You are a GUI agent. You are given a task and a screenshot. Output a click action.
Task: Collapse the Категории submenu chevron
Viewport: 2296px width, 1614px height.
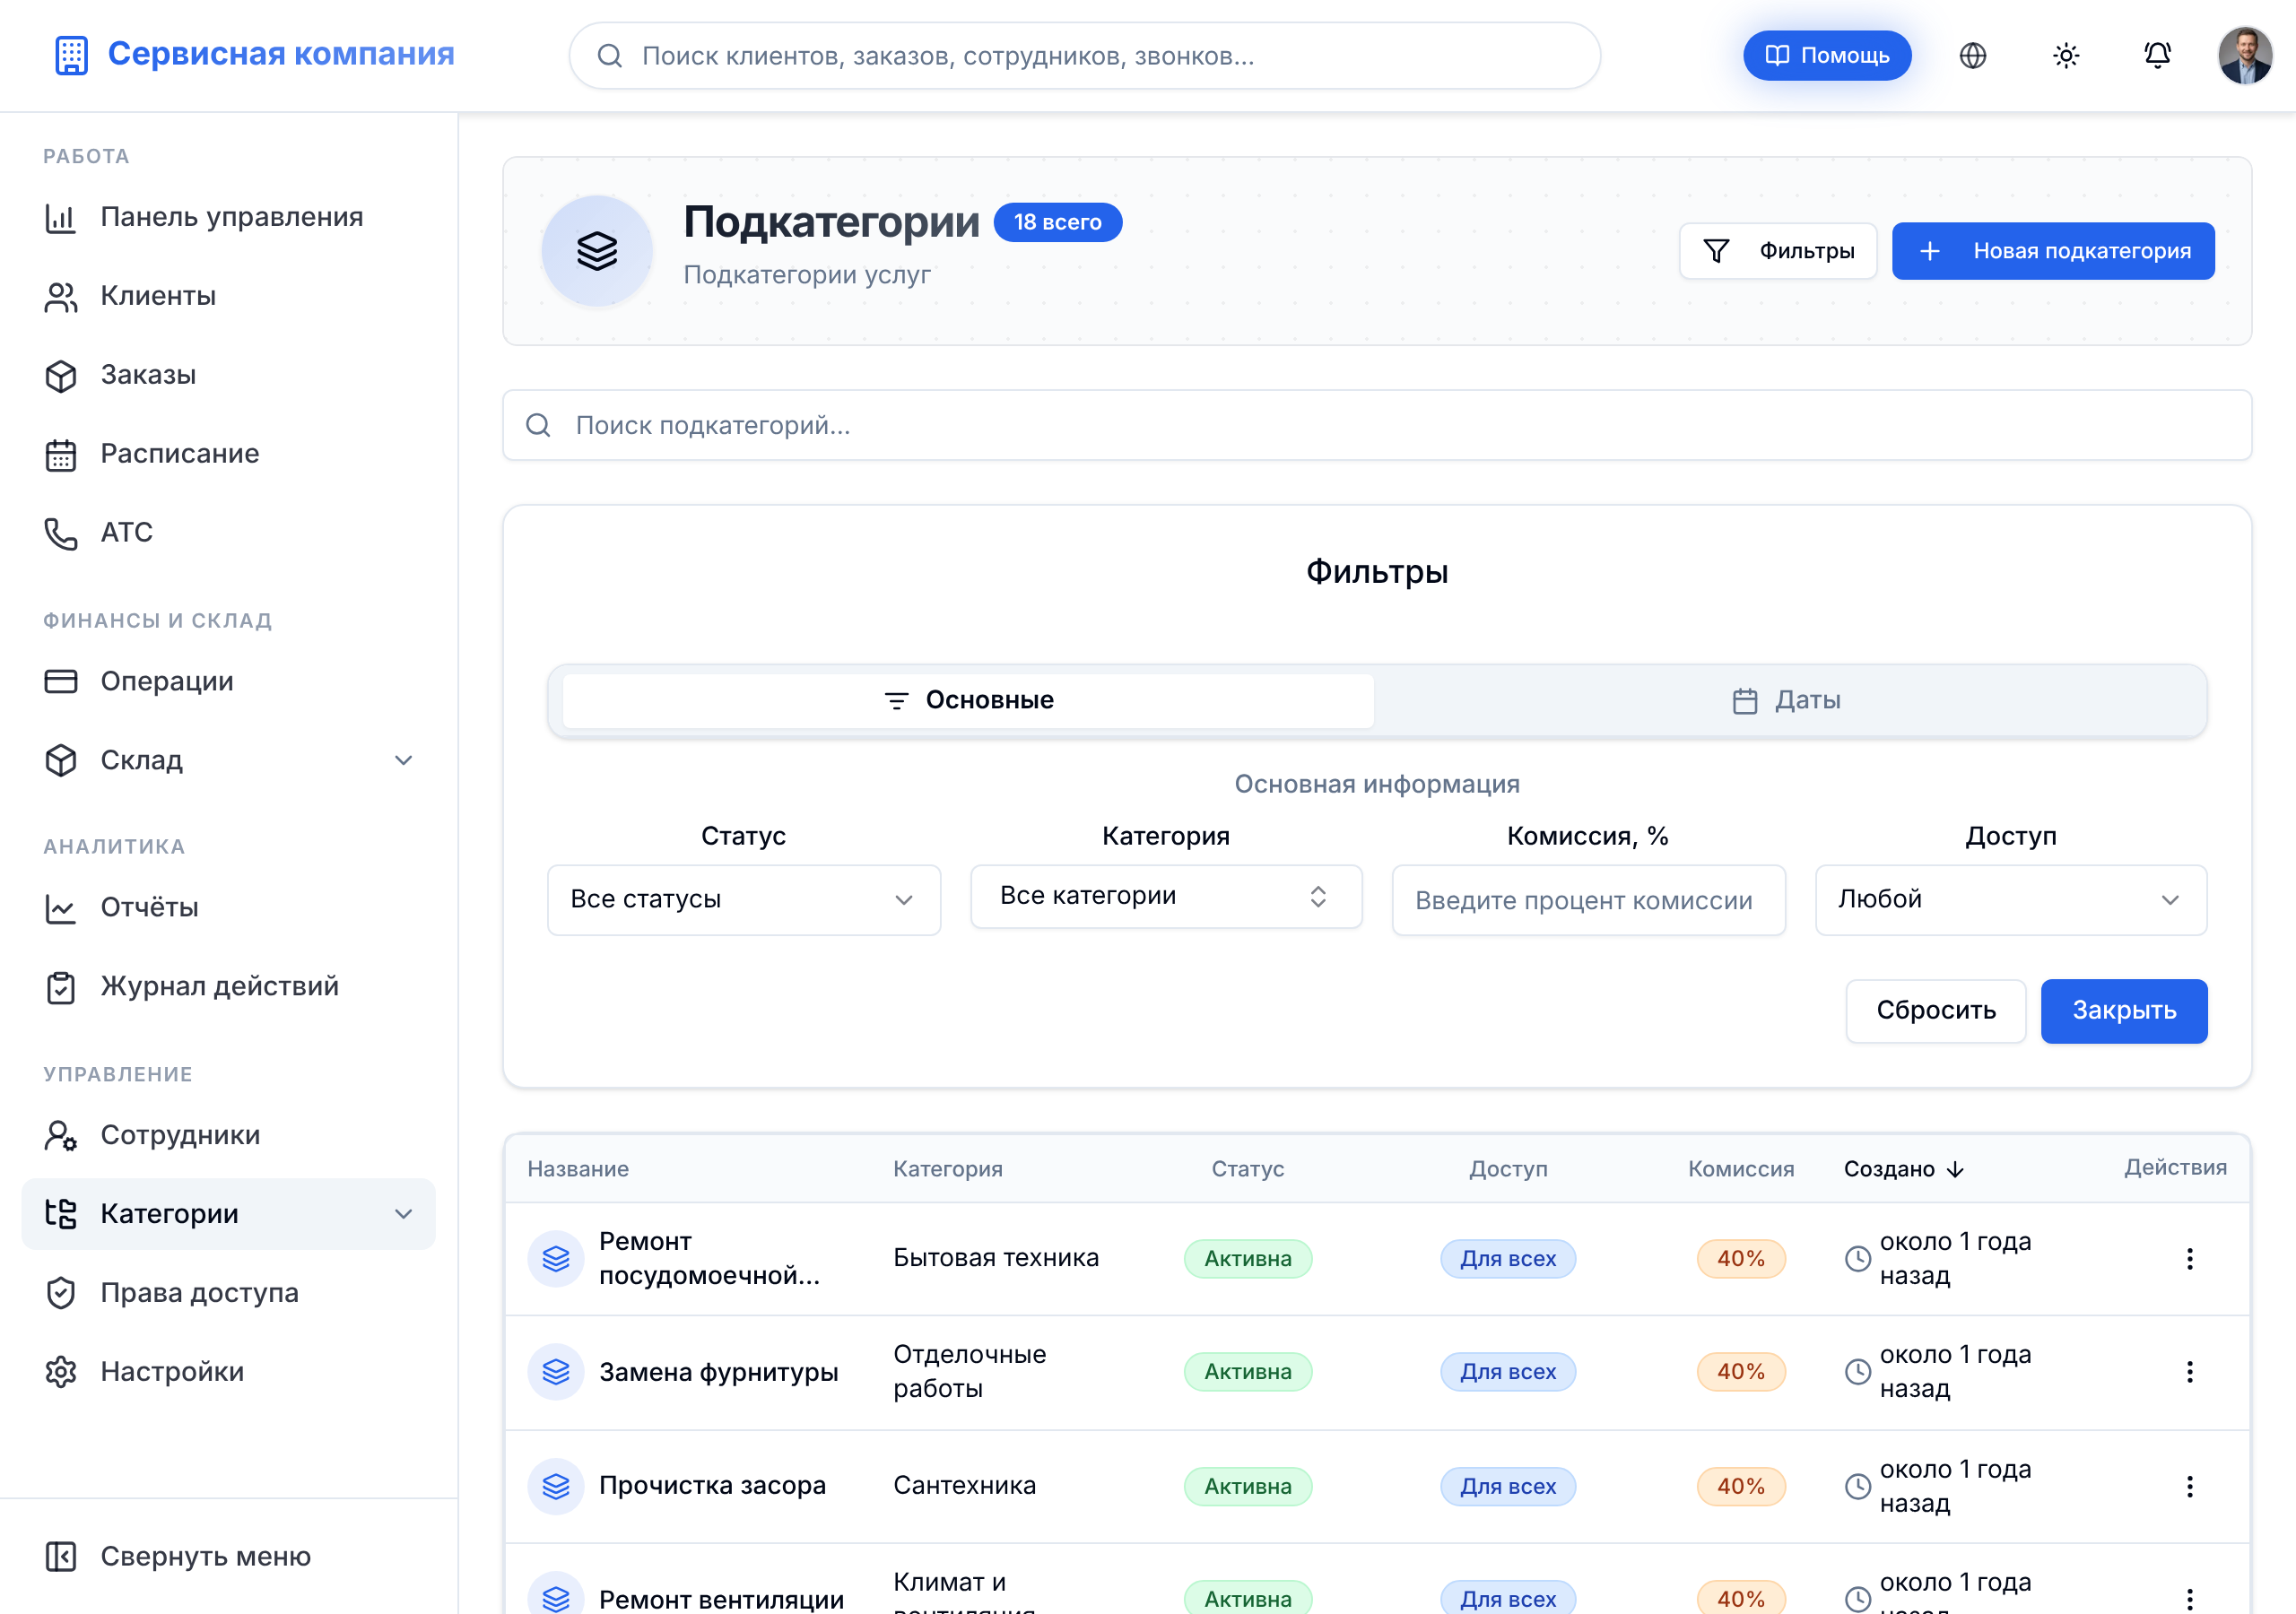[x=403, y=1214]
